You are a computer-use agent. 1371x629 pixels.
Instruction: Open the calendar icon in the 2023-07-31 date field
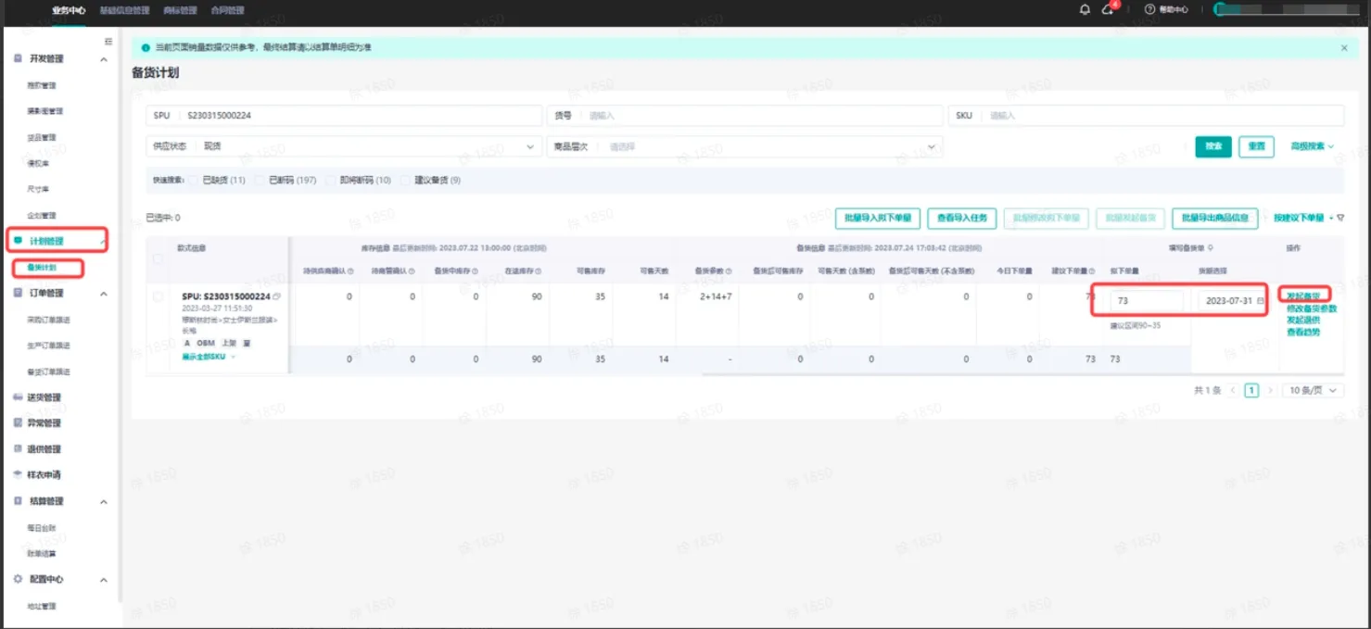click(x=1260, y=301)
